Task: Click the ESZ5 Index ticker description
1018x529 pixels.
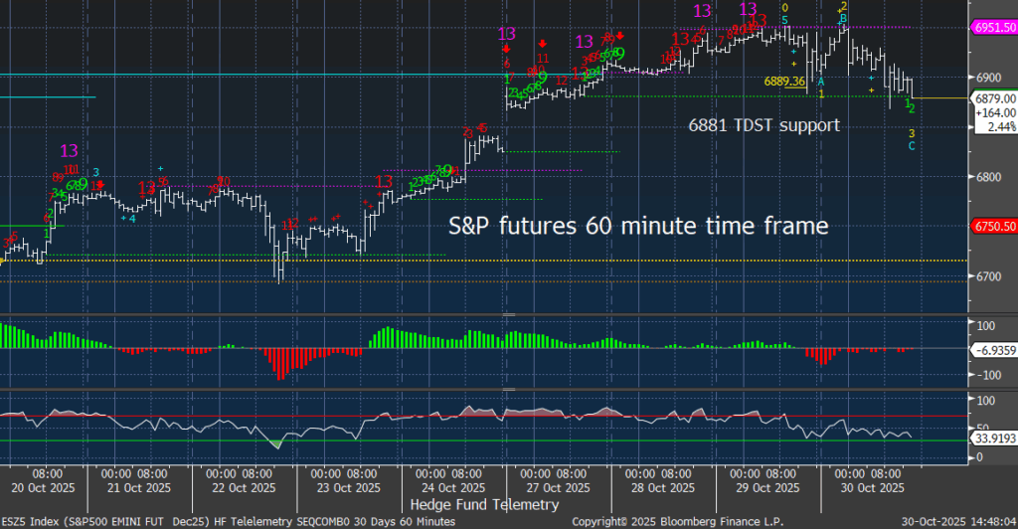Action: [x=229, y=521]
